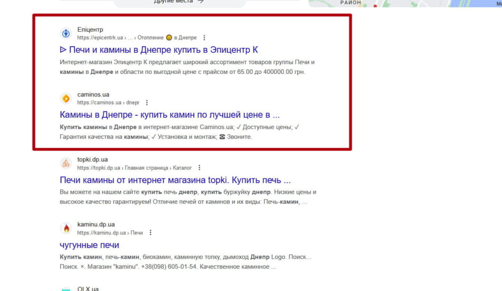This screenshot has width=502, height=291.
Task: Open the three-dot menu for the Епіцентр result
Action: pyautogui.click(x=204, y=38)
